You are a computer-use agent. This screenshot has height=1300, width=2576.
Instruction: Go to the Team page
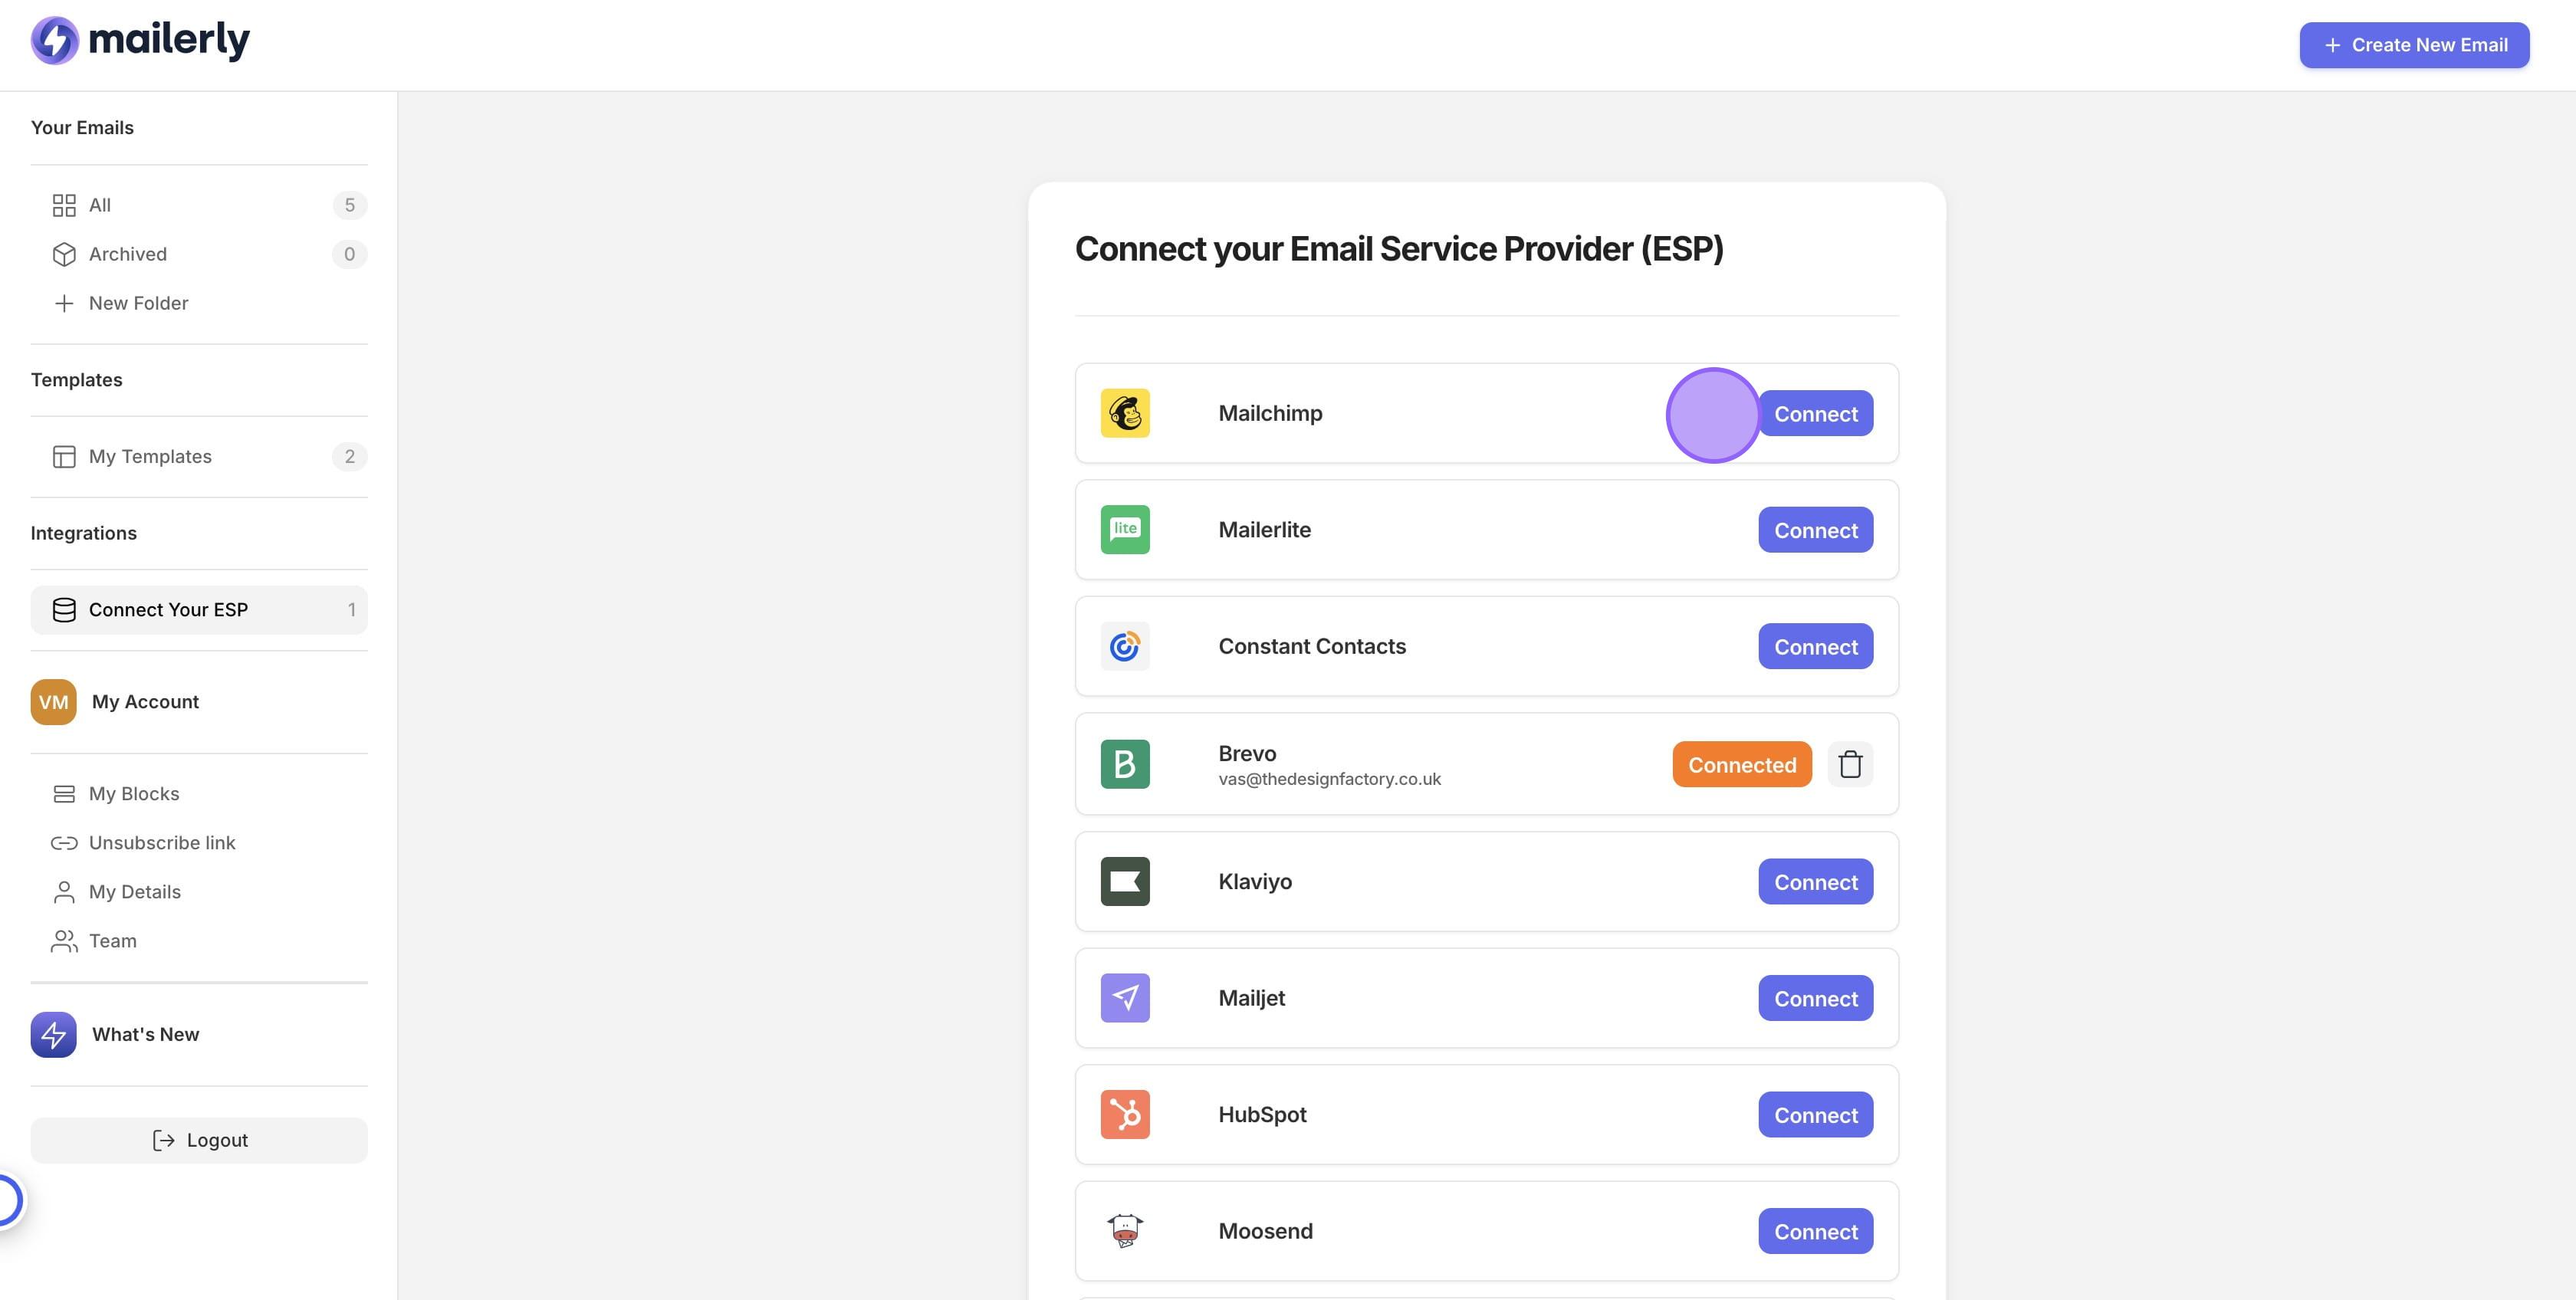click(x=112, y=941)
